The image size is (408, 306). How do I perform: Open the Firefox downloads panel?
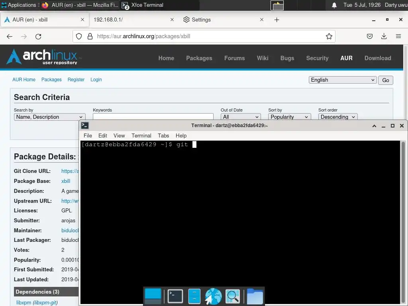(384, 36)
